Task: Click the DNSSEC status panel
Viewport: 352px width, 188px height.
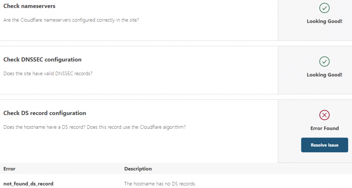Action: 315,70
